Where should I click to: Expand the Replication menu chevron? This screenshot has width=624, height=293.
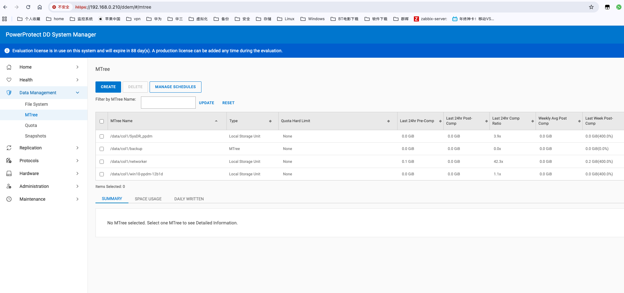pyautogui.click(x=78, y=148)
